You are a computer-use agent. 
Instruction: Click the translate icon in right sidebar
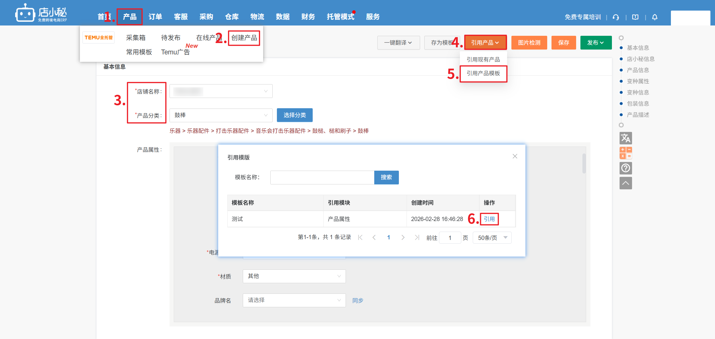pos(626,138)
